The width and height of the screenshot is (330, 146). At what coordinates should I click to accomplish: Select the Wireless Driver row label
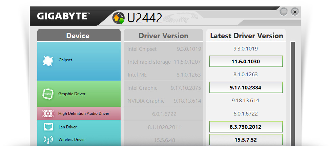click(72, 140)
